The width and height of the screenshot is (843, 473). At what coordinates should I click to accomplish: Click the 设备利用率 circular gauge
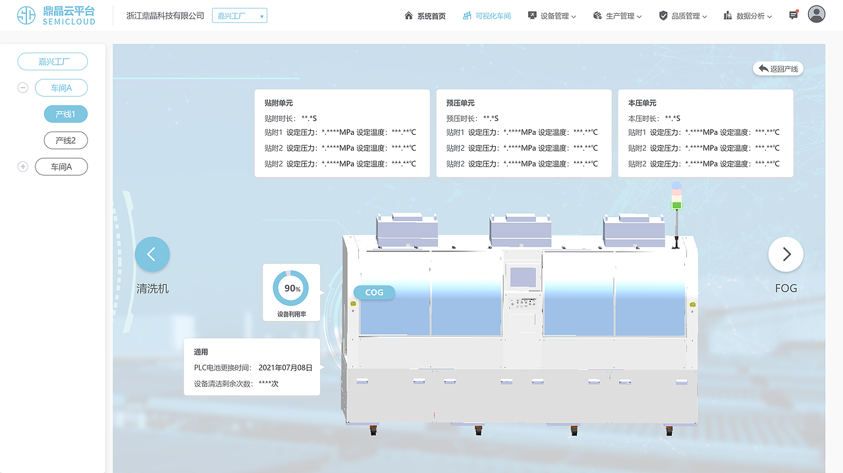click(x=291, y=288)
